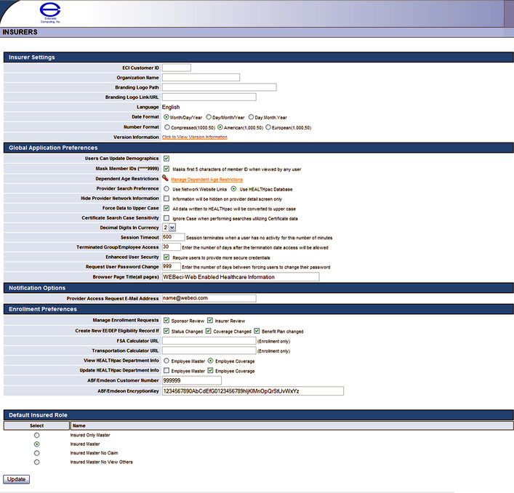Focus the Session Timeout field
The height and width of the screenshot is (493, 514).
[x=172, y=237]
